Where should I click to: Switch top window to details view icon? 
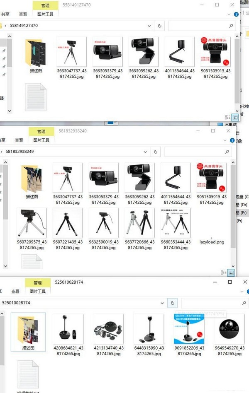click(227, 117)
